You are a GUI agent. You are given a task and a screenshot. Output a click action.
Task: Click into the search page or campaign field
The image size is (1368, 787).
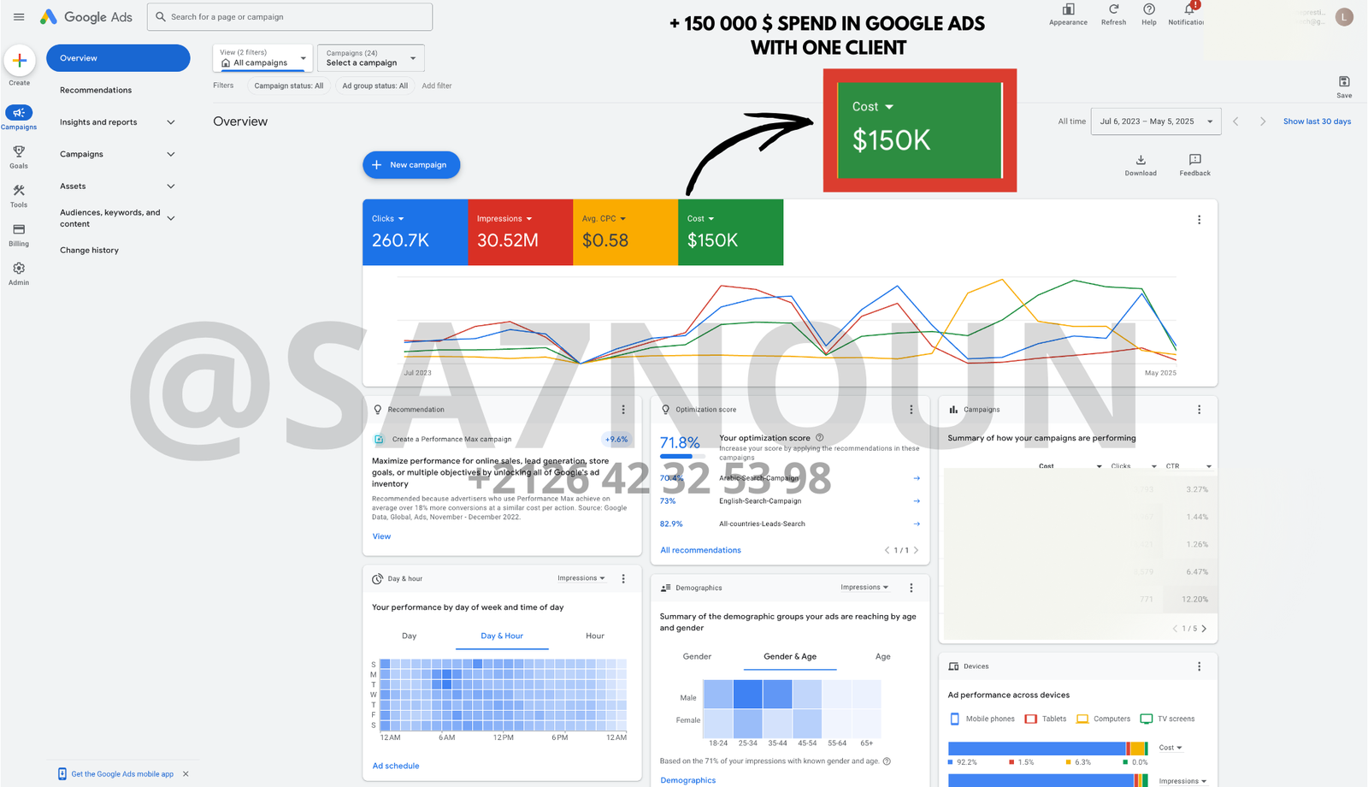click(290, 17)
